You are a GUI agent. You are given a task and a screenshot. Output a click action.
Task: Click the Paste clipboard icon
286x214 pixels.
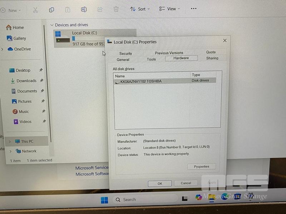click(68, 10)
